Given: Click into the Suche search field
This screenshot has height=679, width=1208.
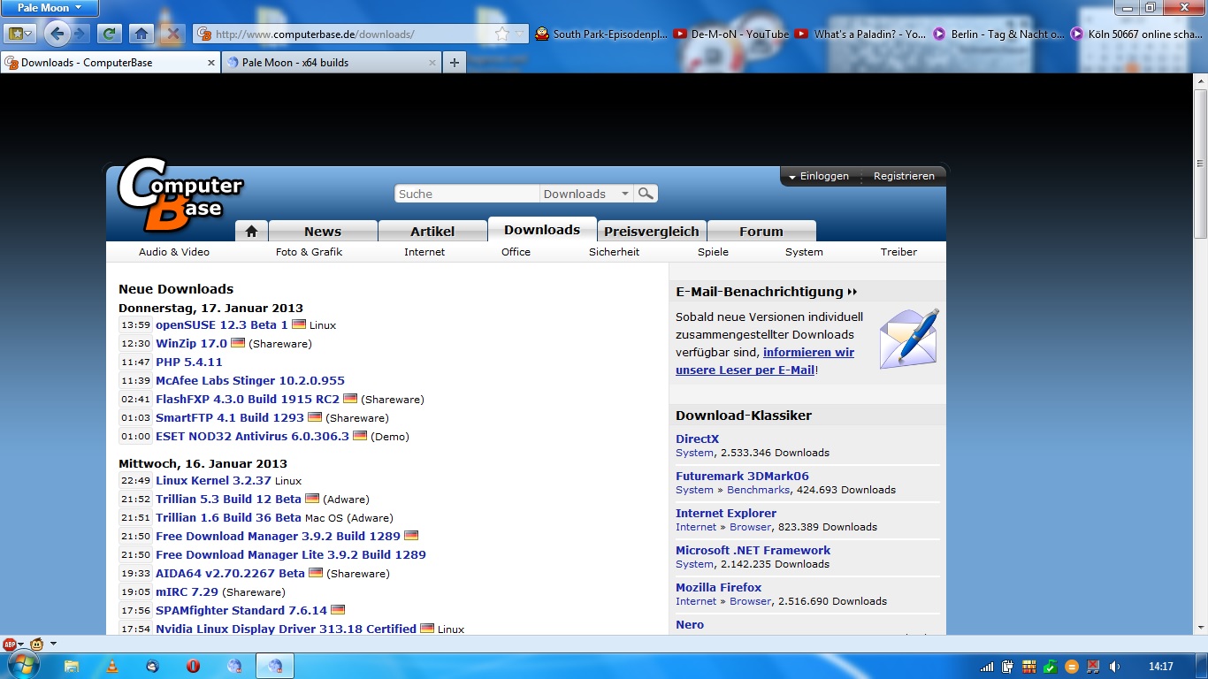Looking at the screenshot, I should (467, 194).
